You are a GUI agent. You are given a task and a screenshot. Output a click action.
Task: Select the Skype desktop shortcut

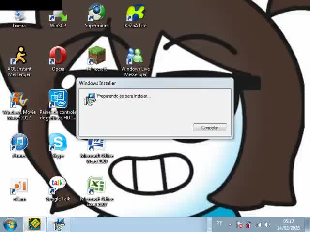[x=58, y=144]
